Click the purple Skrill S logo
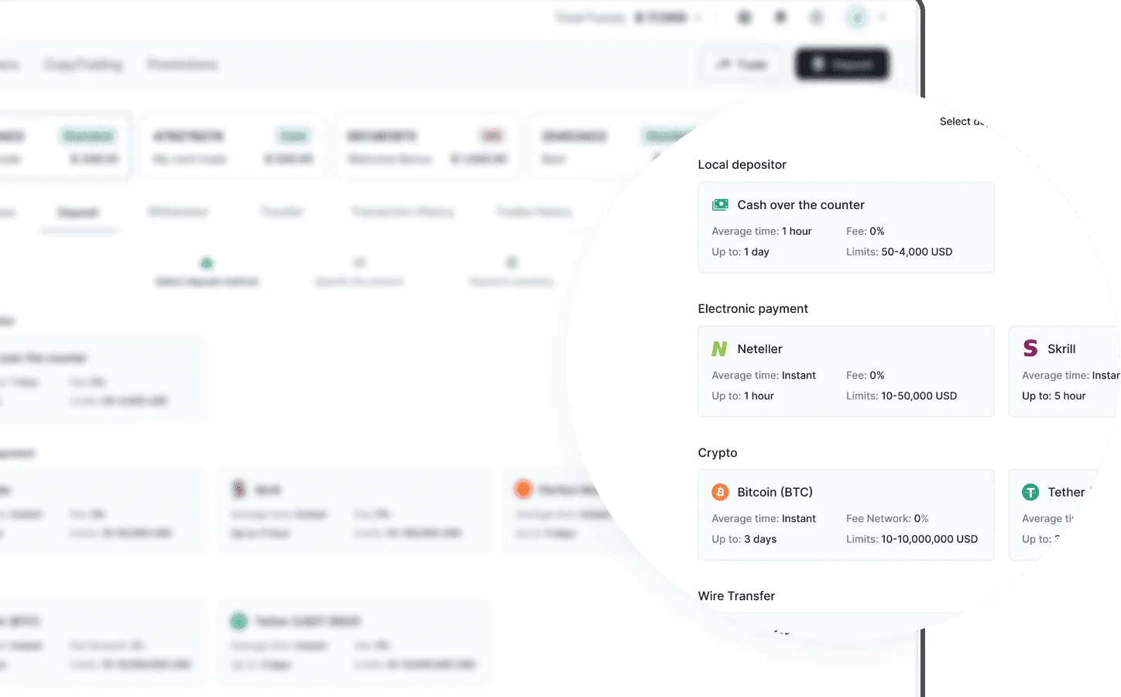The height and width of the screenshot is (697, 1121). 1030,348
